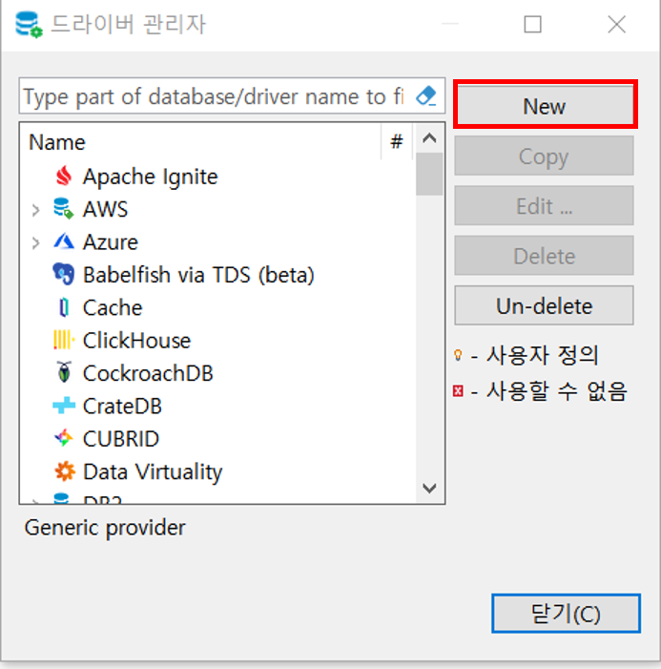The width and height of the screenshot is (661, 669).
Task: Maximize the 드라이버 관리자 window
Action: click(x=532, y=24)
